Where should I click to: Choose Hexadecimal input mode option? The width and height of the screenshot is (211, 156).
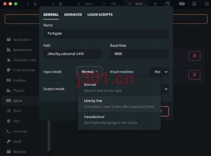pos(119,120)
